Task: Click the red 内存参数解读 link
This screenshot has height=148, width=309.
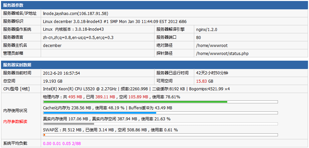Action: click(x=15, y=122)
